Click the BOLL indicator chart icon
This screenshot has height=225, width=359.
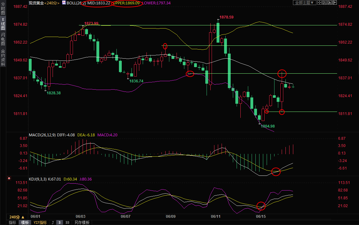pyautogui.click(x=64, y=3)
